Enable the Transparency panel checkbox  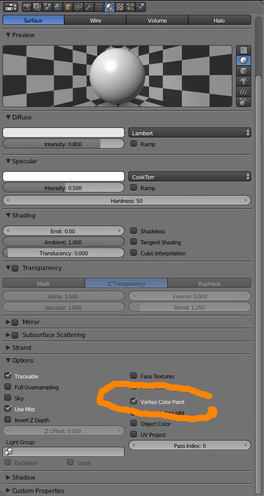pyautogui.click(x=15, y=268)
